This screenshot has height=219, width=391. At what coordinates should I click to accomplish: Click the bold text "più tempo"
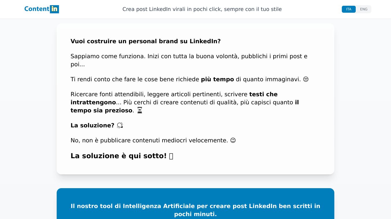pos(217,79)
